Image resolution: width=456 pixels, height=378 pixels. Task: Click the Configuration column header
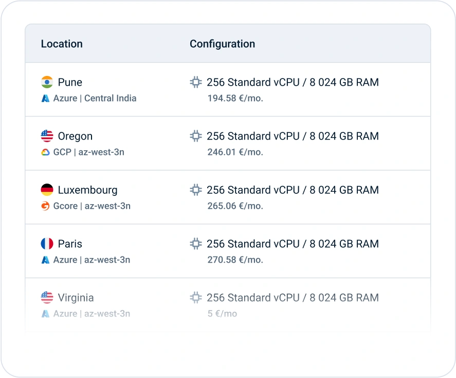pos(222,44)
